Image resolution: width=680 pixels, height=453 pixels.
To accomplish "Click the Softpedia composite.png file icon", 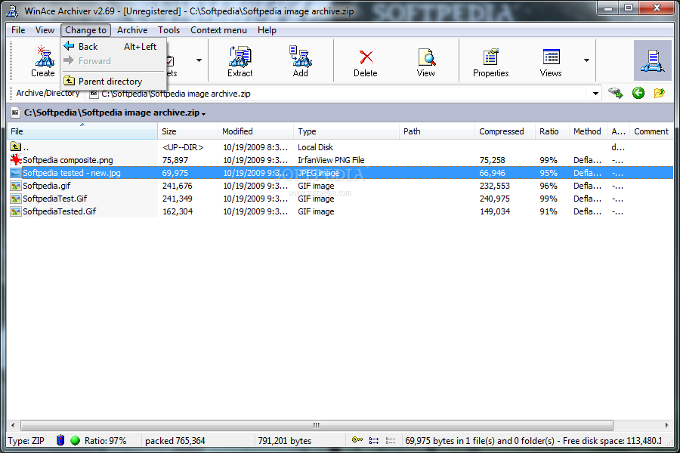I will (16, 159).
